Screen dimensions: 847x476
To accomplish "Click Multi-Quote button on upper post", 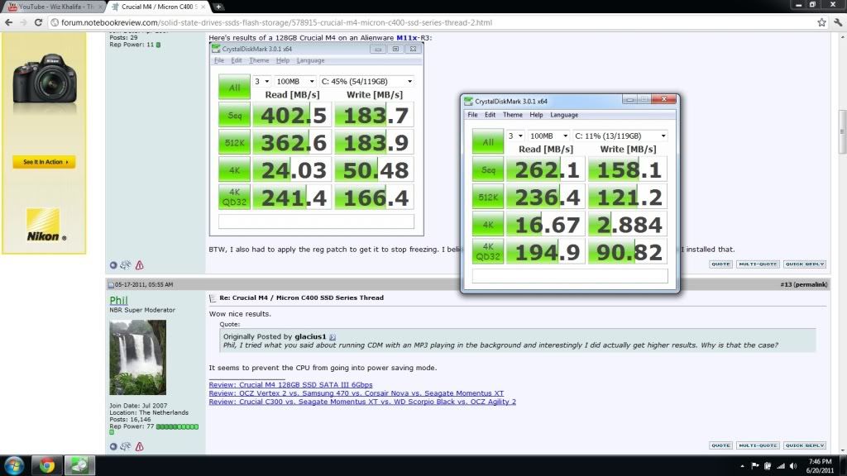I will coord(758,264).
